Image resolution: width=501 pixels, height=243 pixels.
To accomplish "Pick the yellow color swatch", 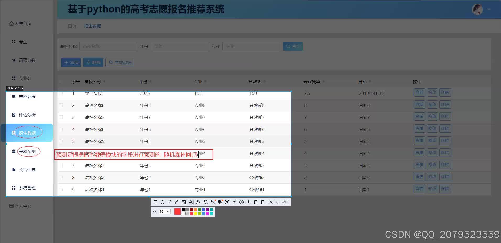I will pos(195,214).
